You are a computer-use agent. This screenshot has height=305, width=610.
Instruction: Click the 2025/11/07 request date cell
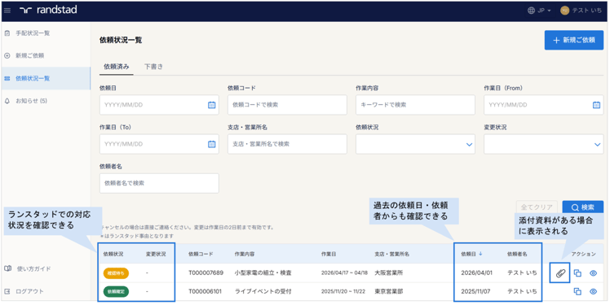point(476,291)
